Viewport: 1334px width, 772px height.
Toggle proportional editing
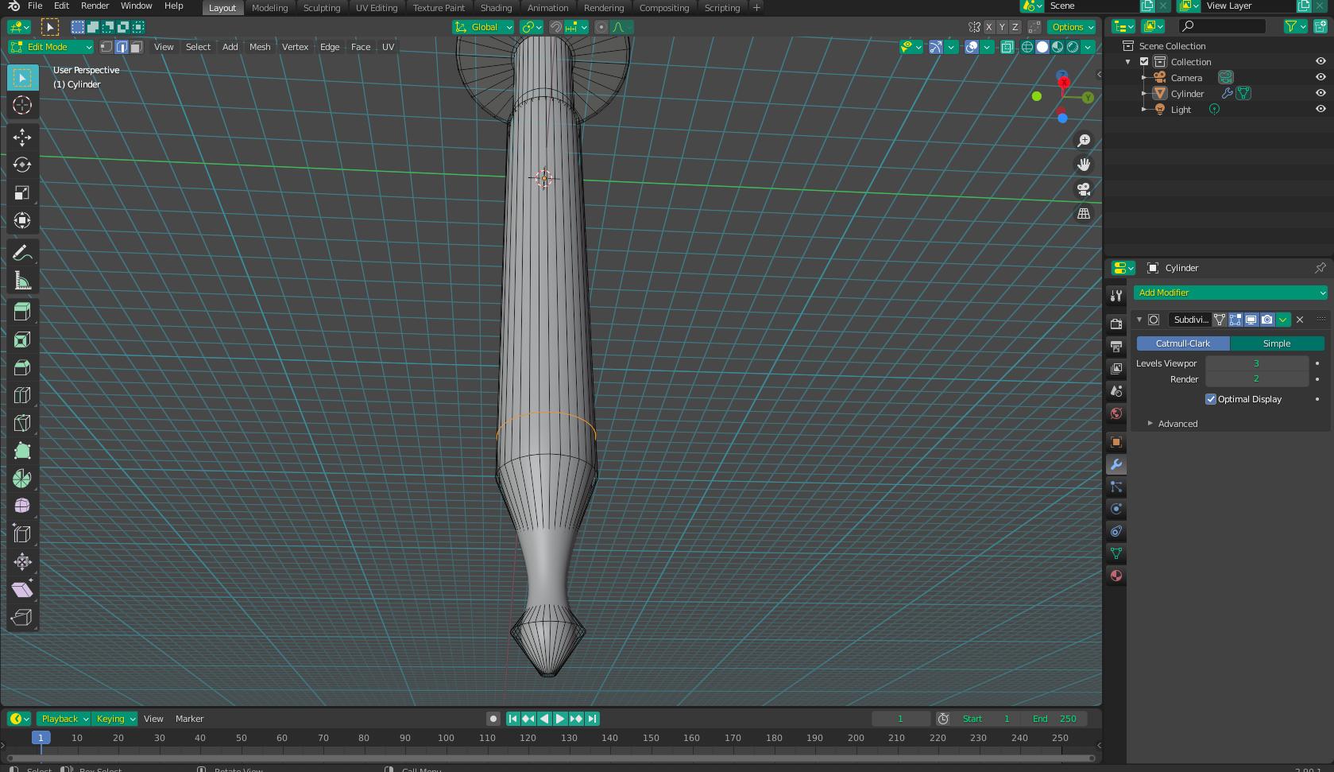(601, 27)
